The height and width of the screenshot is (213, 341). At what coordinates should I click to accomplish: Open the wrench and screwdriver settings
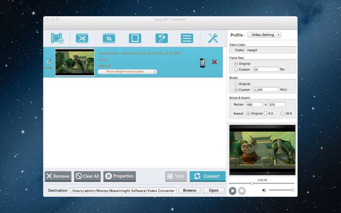pos(213,38)
